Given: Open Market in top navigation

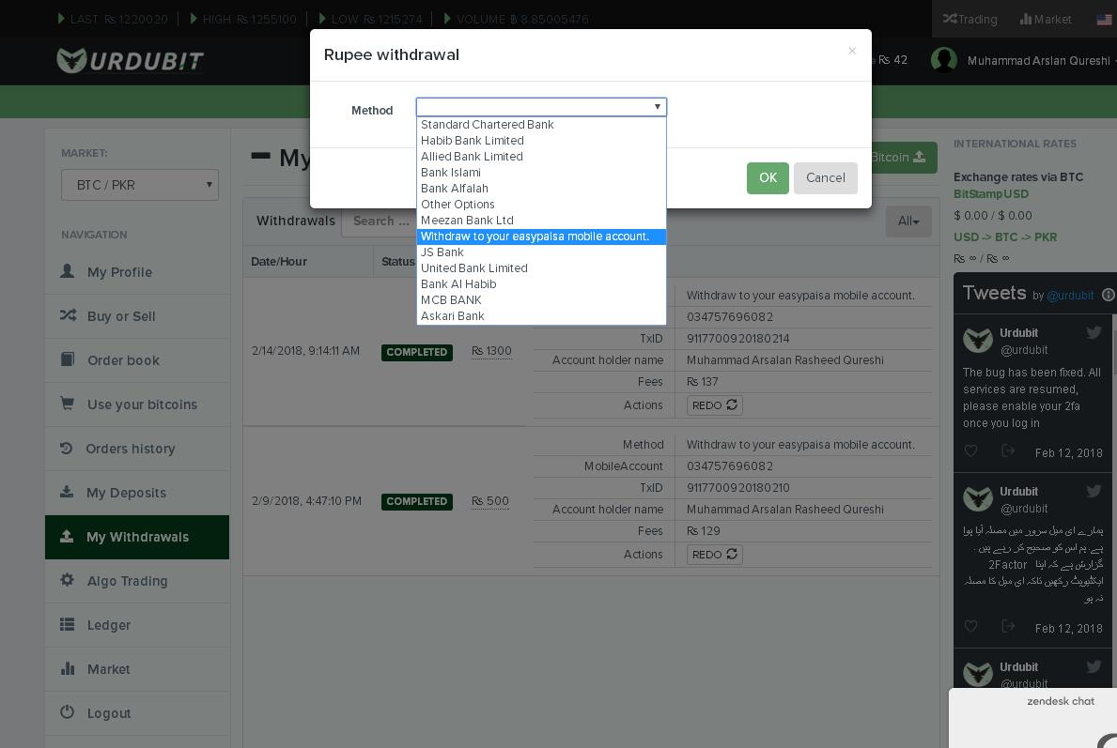Looking at the screenshot, I should (x=1046, y=19).
